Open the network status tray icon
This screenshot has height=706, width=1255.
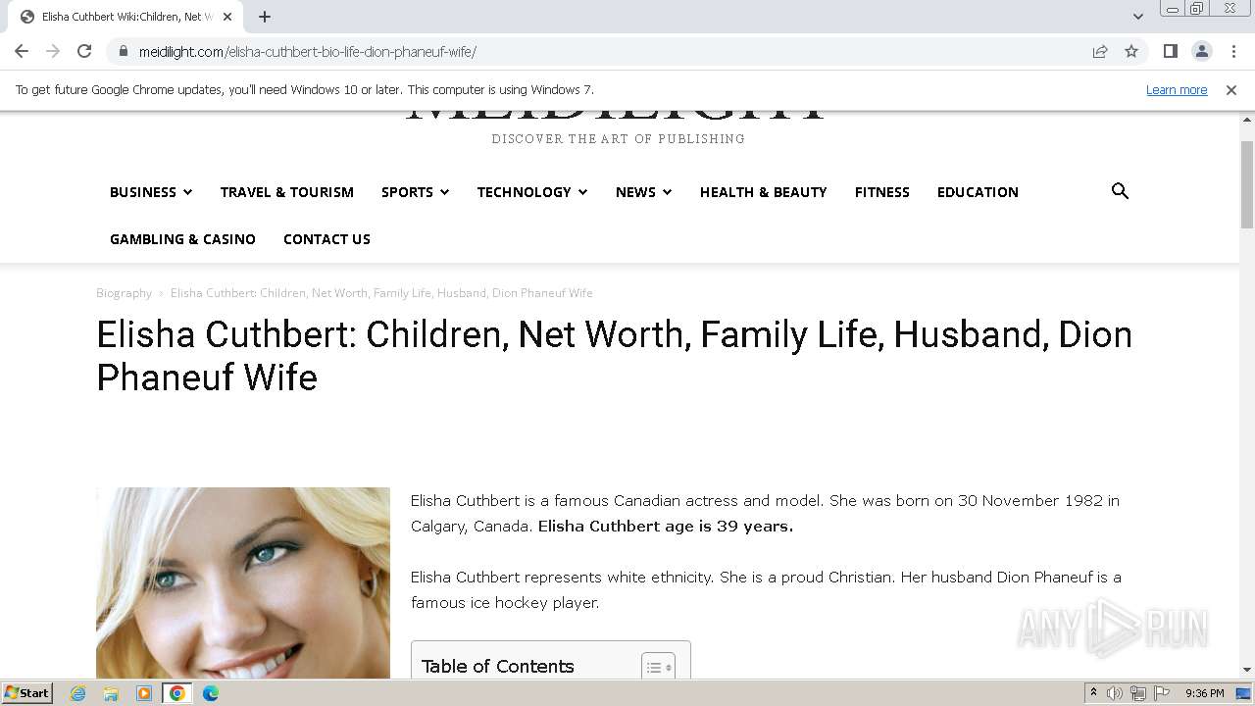[x=1138, y=693]
